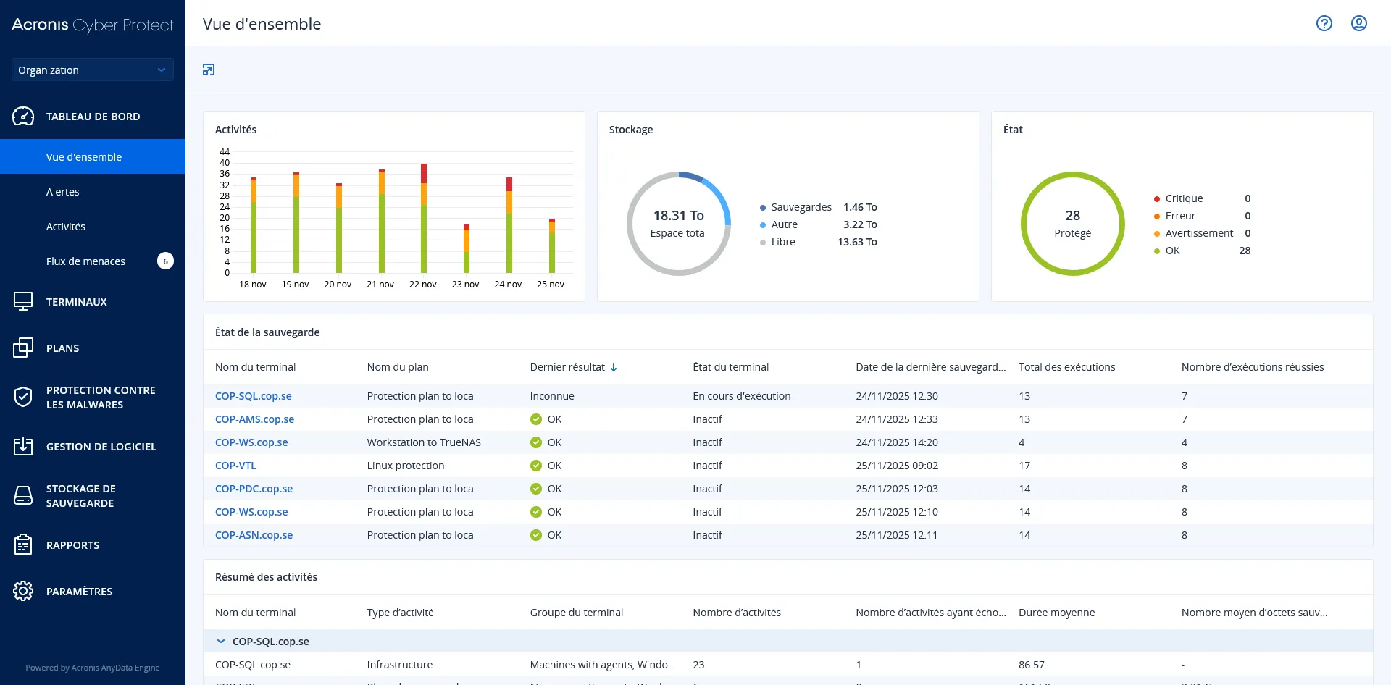The width and height of the screenshot is (1391, 685).
Task: Open the COP-AMS.cop.se terminal link
Action: point(254,419)
